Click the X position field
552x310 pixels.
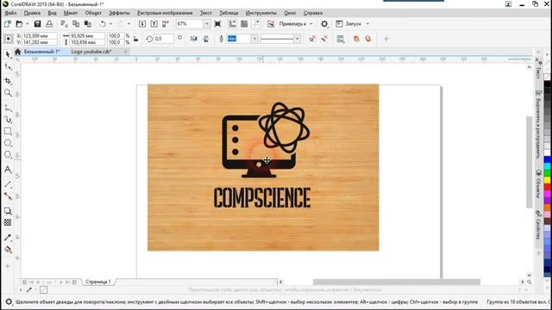(x=40, y=36)
